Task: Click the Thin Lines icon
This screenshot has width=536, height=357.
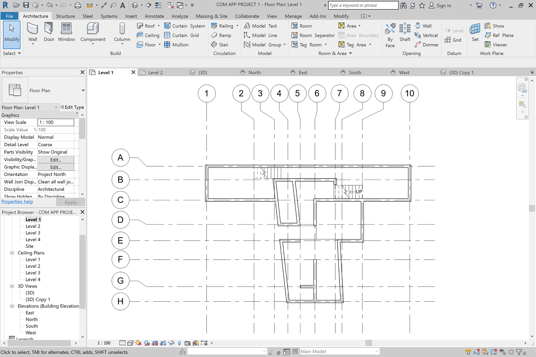Action: point(158,5)
